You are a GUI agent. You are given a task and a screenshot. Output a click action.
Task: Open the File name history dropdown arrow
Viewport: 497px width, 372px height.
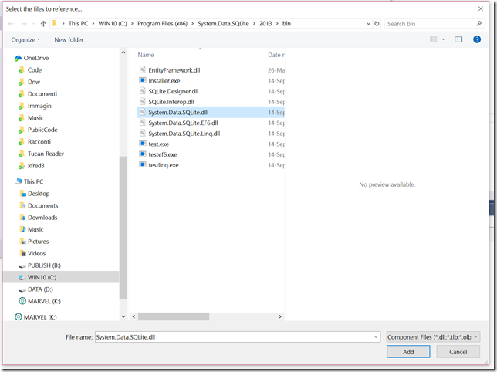[375, 337]
